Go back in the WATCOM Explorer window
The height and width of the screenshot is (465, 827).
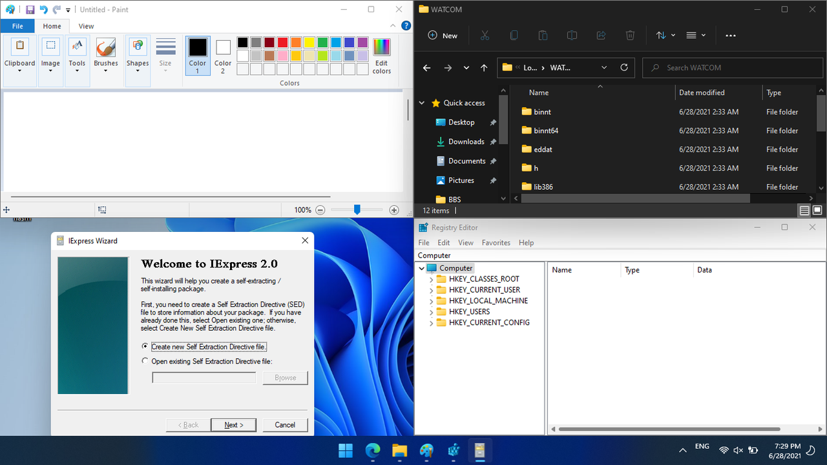[x=426, y=68]
